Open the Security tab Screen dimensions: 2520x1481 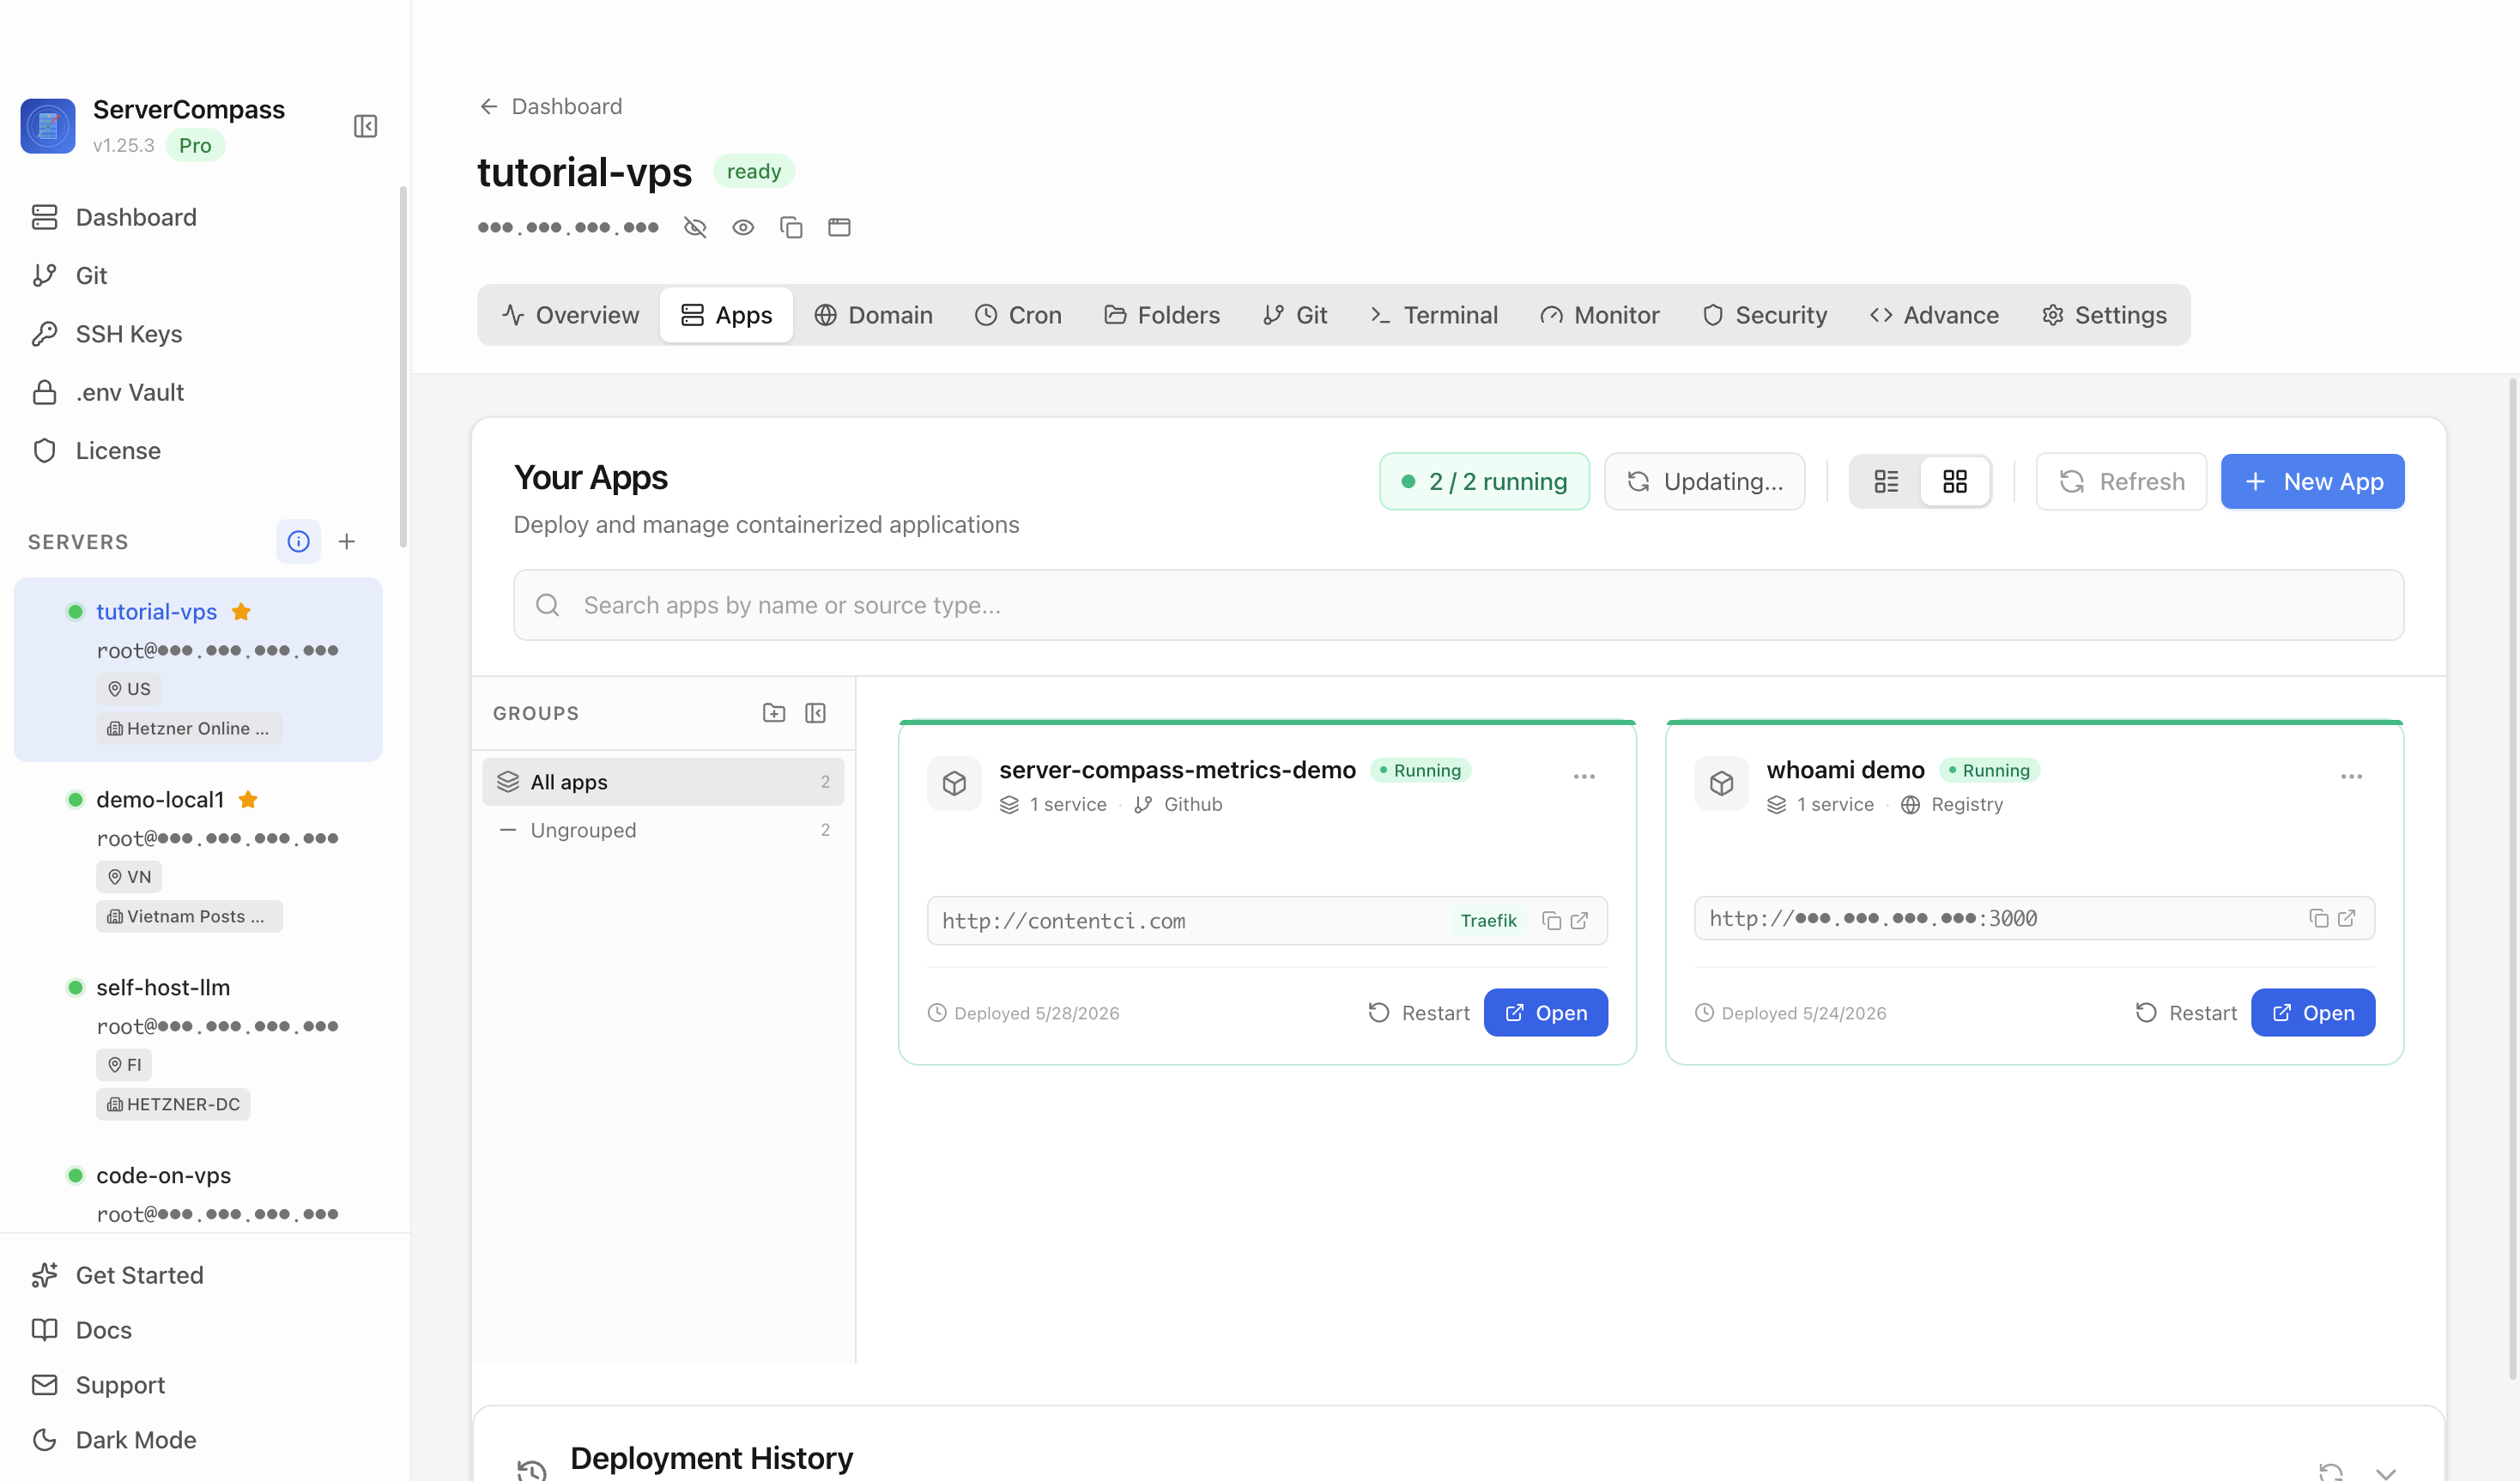tap(1765, 315)
